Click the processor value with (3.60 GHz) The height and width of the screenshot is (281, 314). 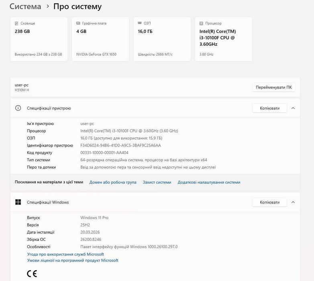(x=129, y=131)
